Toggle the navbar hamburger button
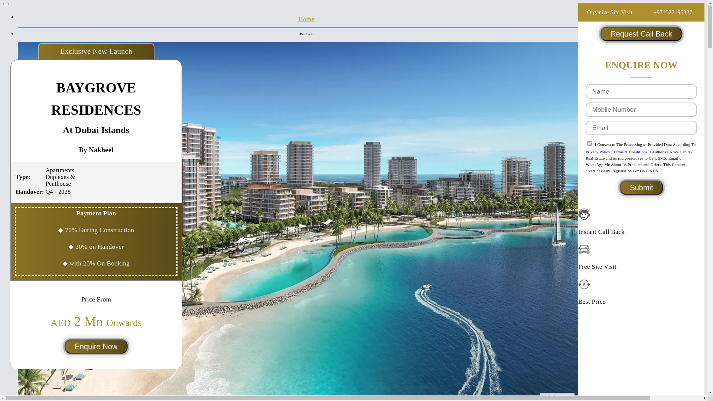This screenshot has width=713, height=401. pyautogui.click(x=6, y=4)
